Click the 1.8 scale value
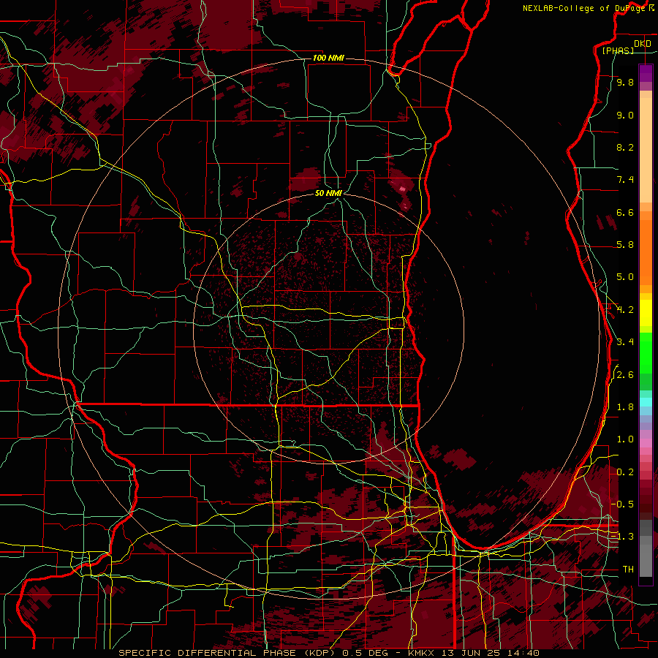658x658 pixels. 625,407
